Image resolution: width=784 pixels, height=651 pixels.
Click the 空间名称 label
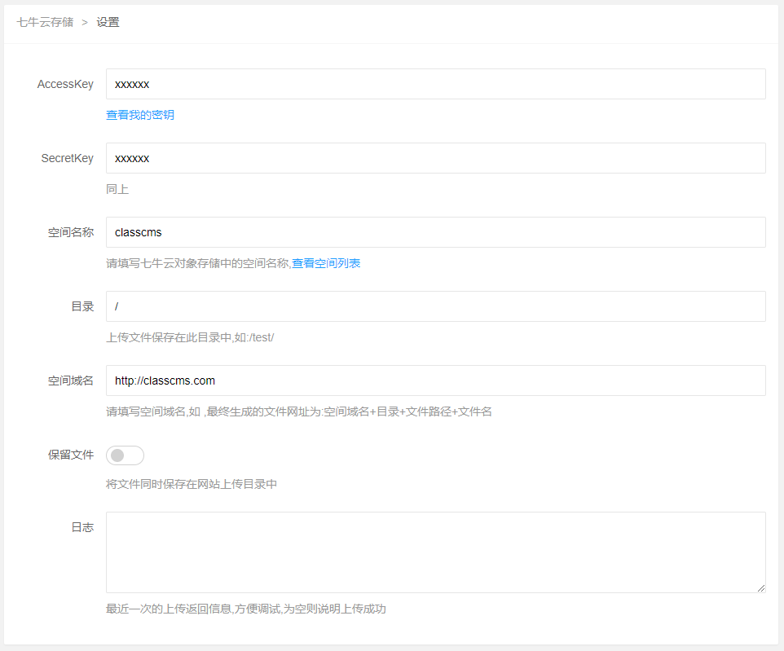(71, 232)
